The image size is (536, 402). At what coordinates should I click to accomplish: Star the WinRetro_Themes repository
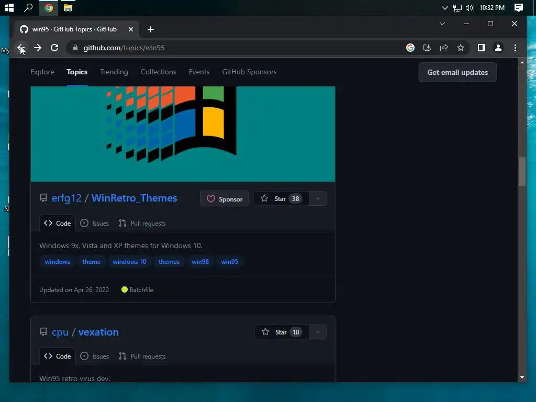click(281, 198)
